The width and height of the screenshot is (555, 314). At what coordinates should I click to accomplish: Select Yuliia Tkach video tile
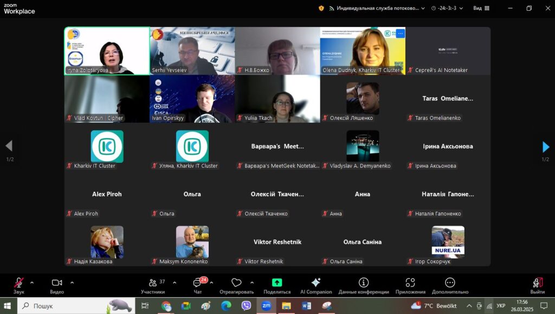(277, 99)
